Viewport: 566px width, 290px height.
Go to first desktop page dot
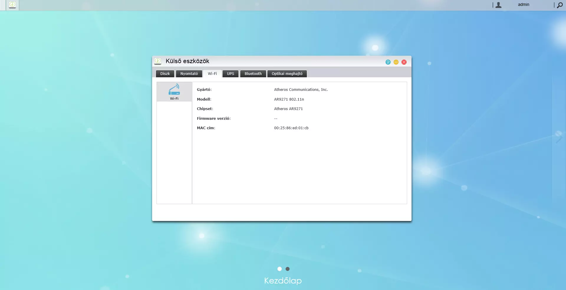point(279,269)
